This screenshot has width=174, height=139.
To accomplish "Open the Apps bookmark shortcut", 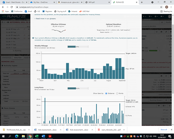I will tap(6, 11).
